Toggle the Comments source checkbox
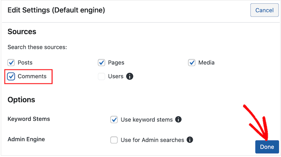The image size is (281, 157). 11,76
